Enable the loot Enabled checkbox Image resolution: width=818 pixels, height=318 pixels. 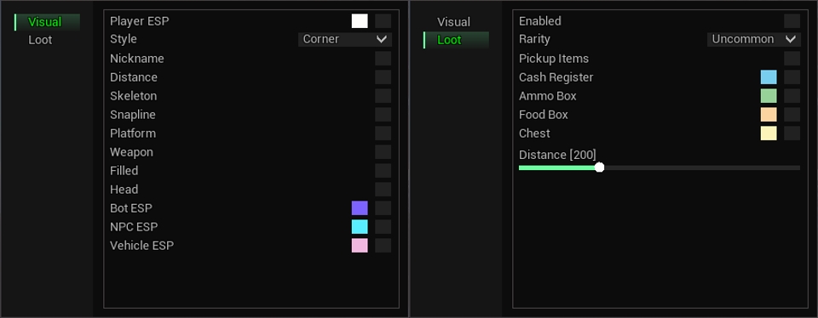pyautogui.click(x=792, y=20)
